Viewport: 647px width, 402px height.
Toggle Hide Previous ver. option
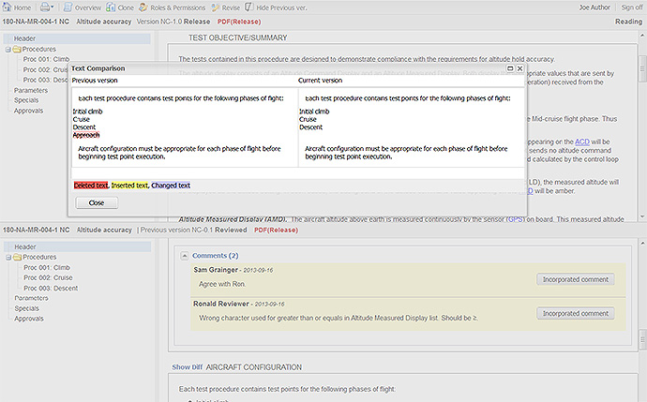[276, 7]
